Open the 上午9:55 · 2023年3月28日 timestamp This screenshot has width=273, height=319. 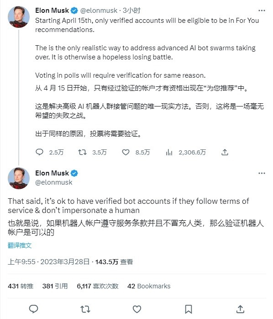click(48, 261)
